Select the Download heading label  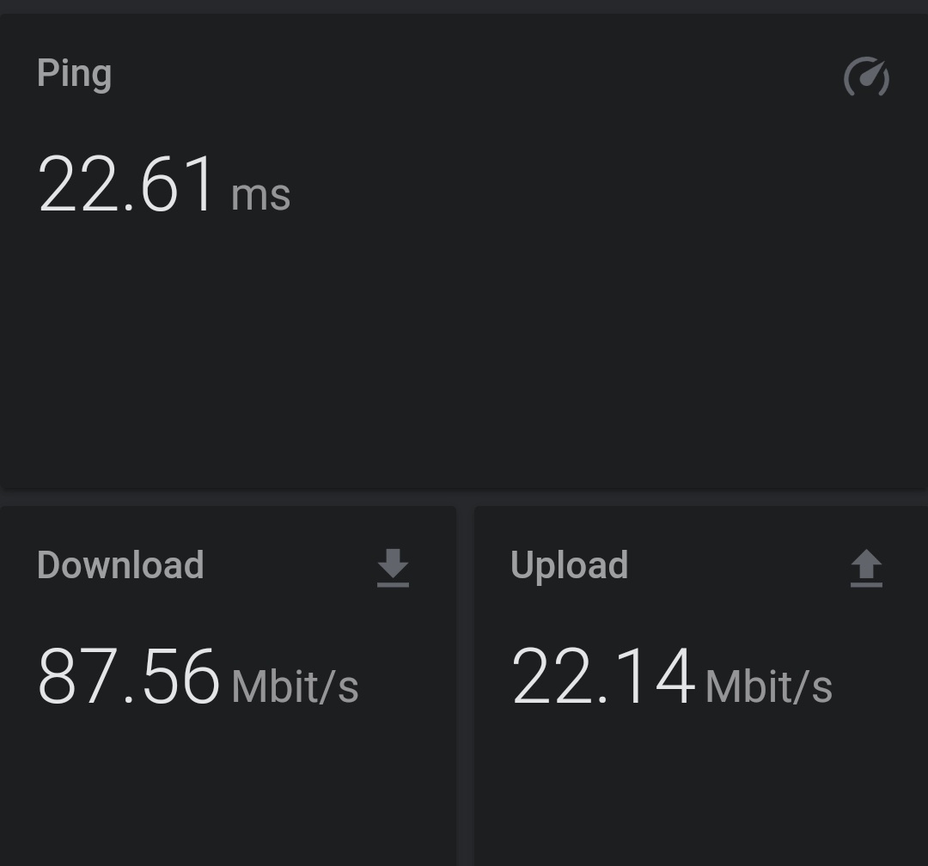[121, 564]
